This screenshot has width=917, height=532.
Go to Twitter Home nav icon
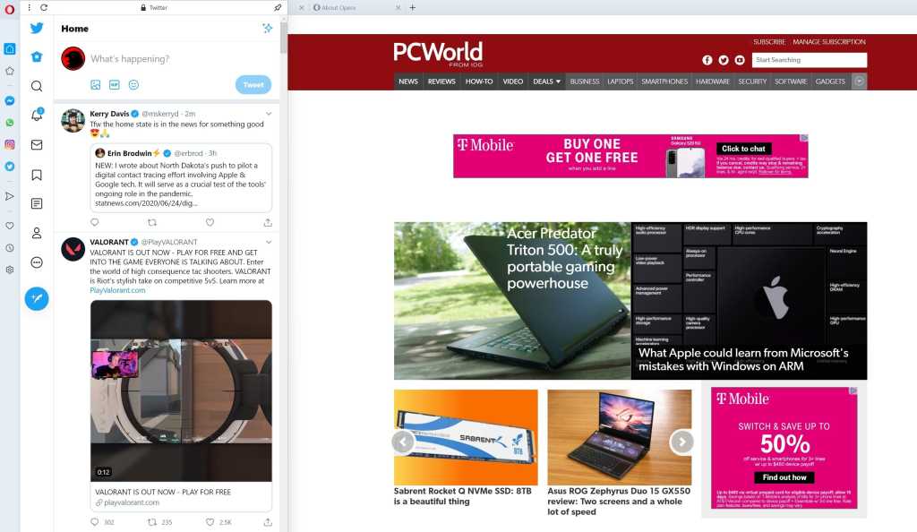tap(37, 56)
